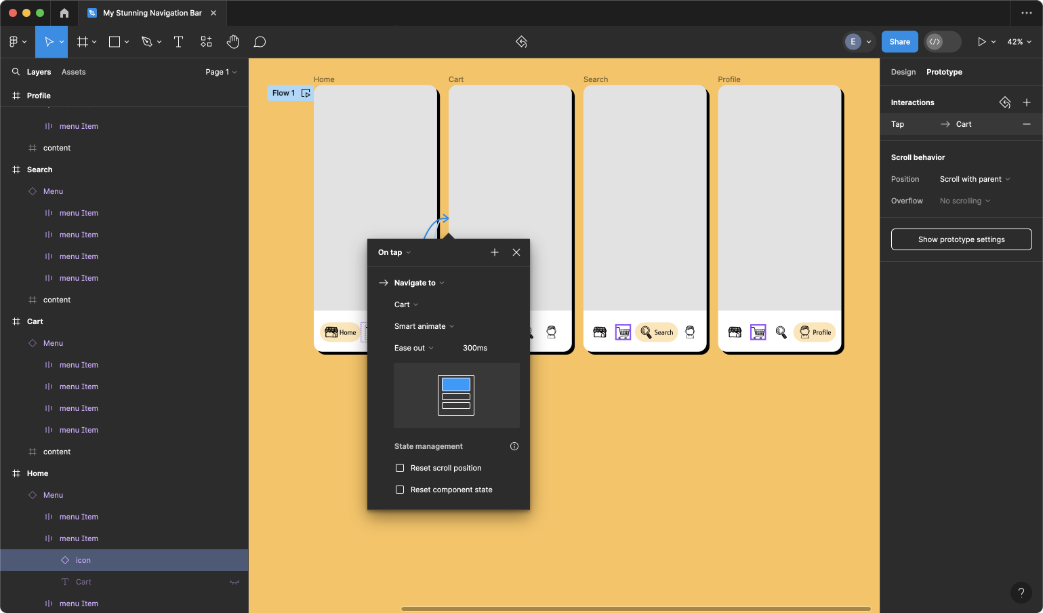This screenshot has height=613, width=1043.
Task: Switch to the Design tab
Action: pyautogui.click(x=903, y=72)
